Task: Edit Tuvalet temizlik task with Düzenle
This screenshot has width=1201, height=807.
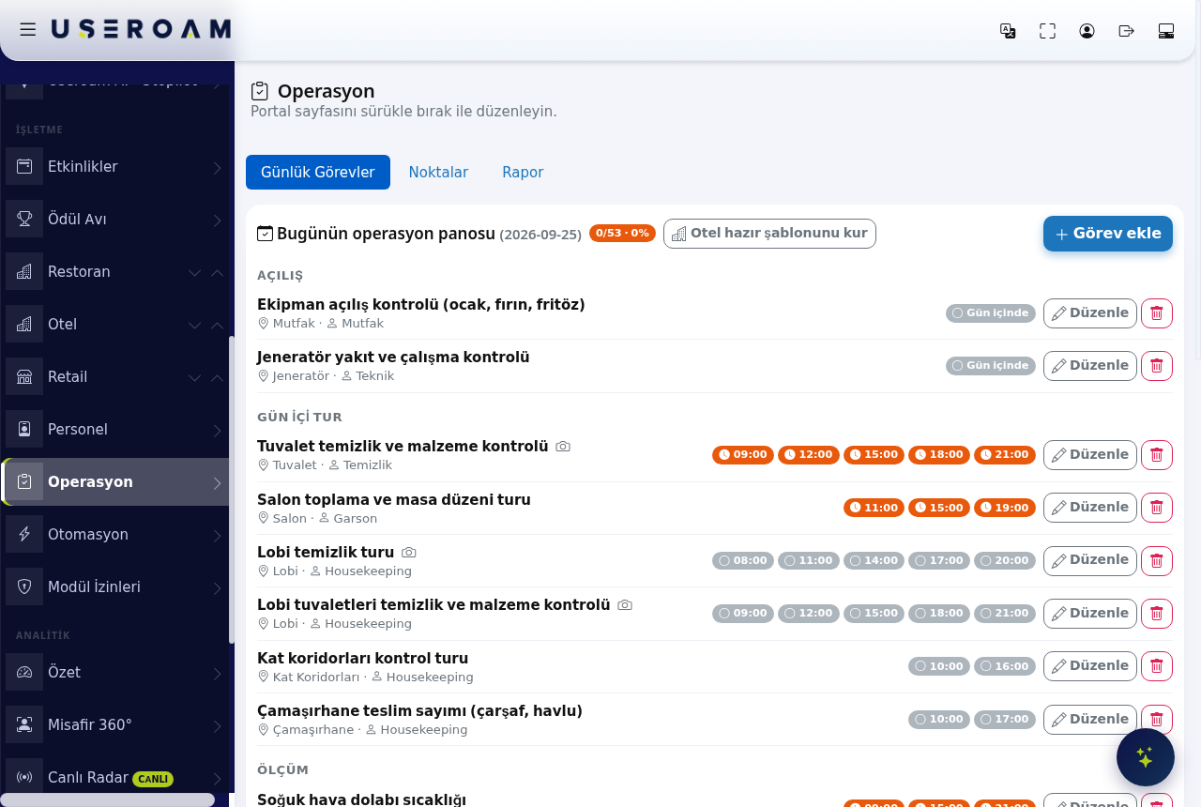Action: pos(1090,455)
